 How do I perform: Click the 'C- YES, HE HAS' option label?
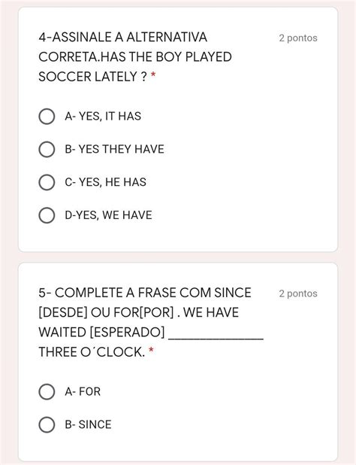pyautogui.click(x=106, y=182)
